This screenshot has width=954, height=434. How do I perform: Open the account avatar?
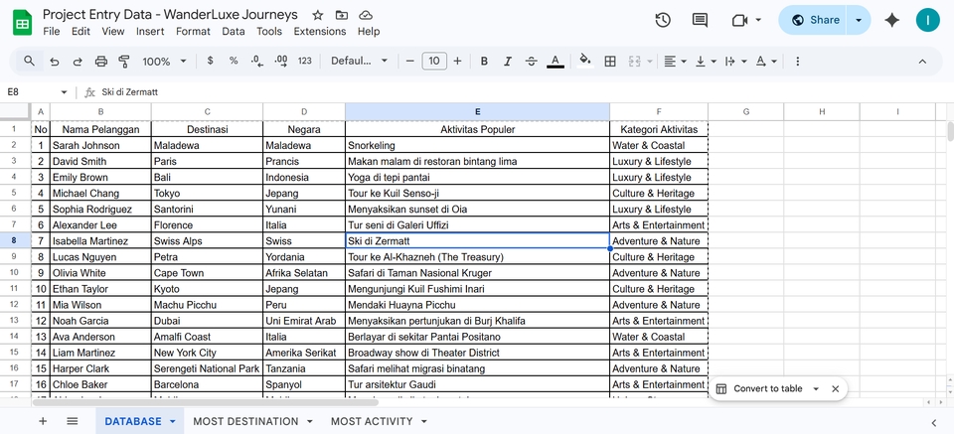pos(928,20)
